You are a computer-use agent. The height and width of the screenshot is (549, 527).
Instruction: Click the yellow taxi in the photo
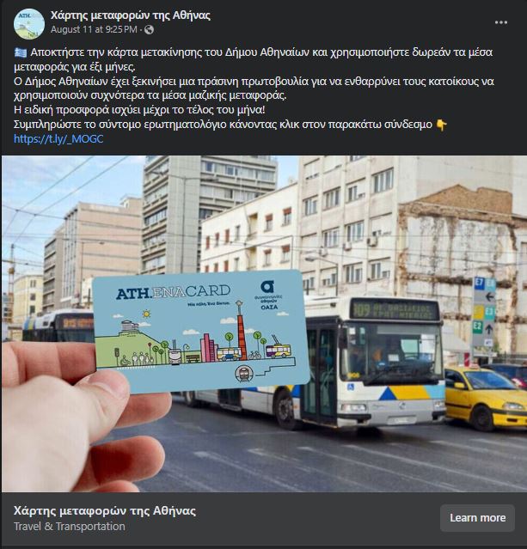[486, 397]
